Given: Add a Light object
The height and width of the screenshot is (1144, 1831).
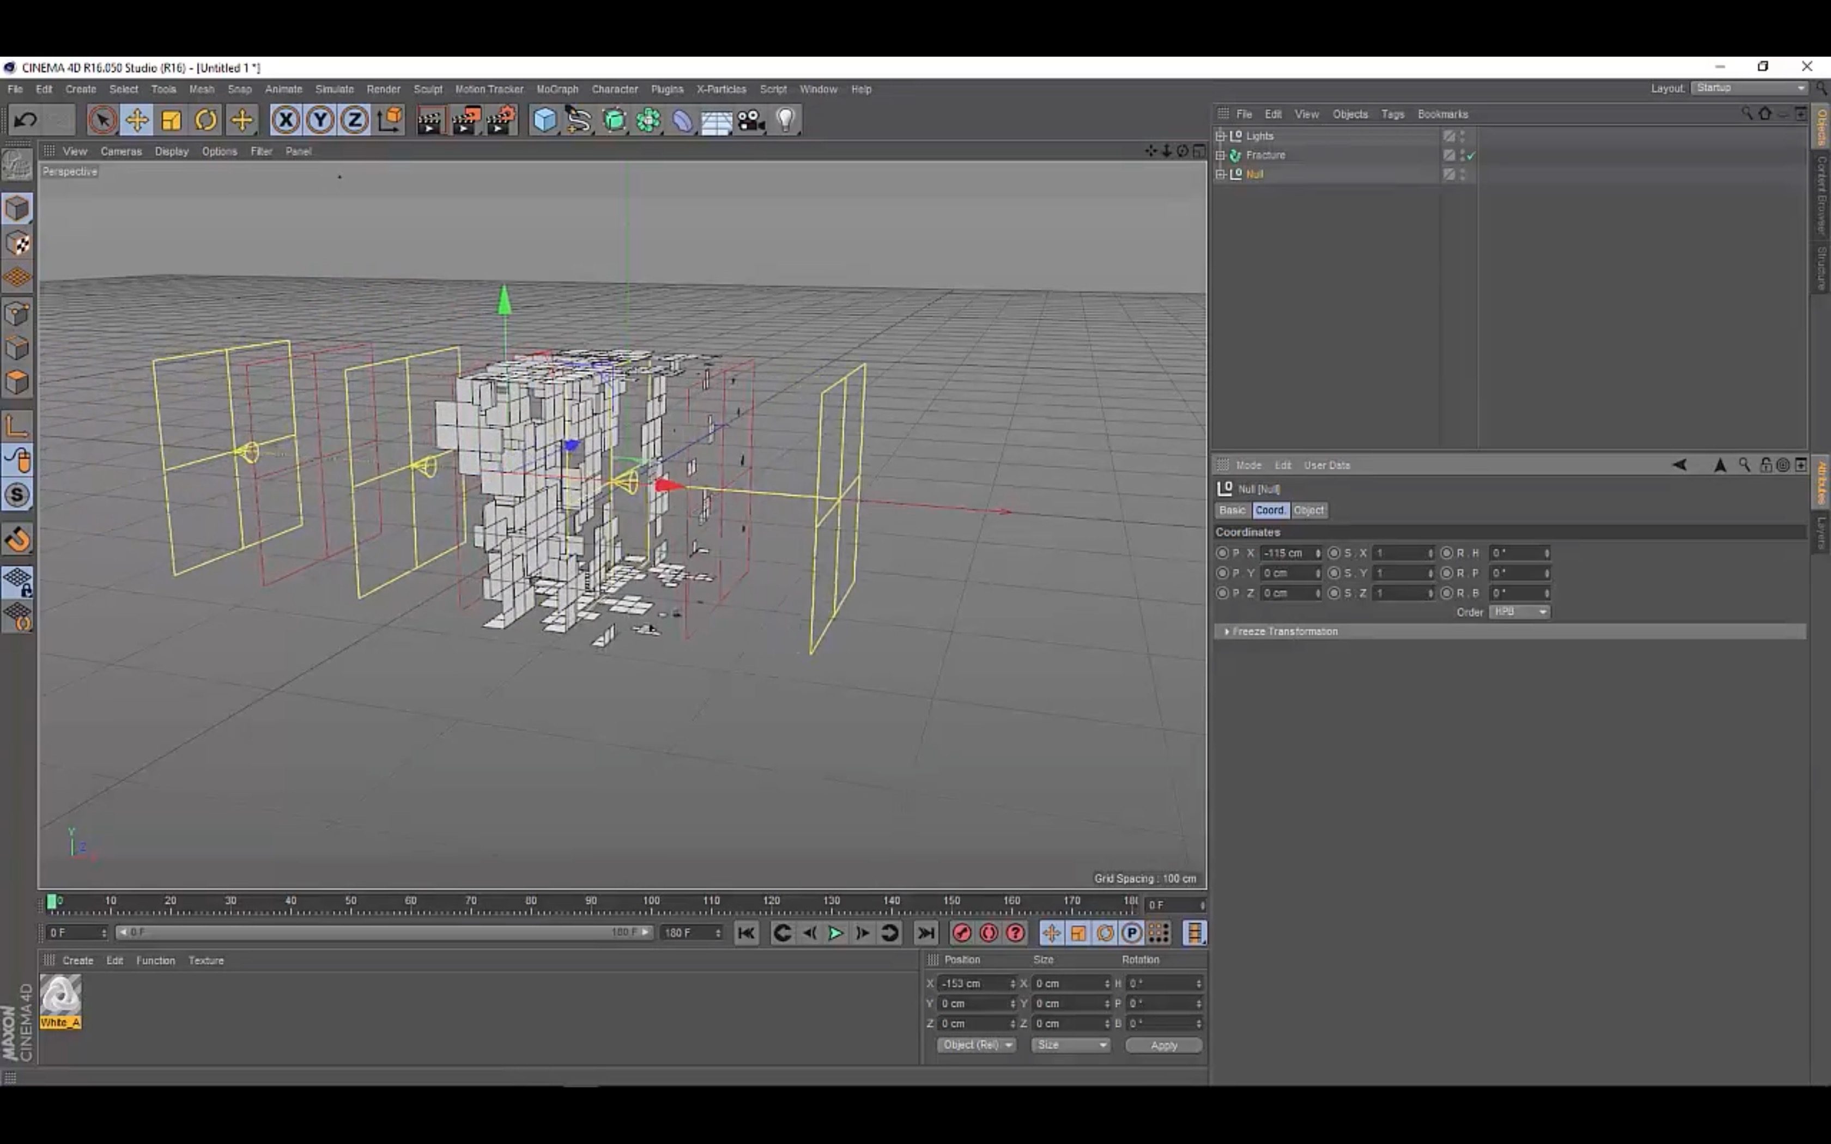Looking at the screenshot, I should click(x=785, y=119).
